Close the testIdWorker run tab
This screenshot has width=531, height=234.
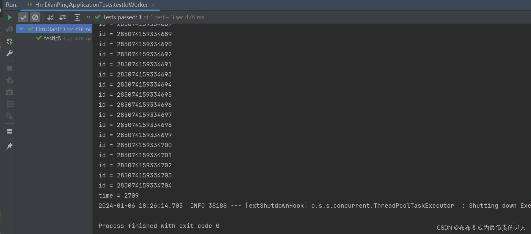pos(153,5)
